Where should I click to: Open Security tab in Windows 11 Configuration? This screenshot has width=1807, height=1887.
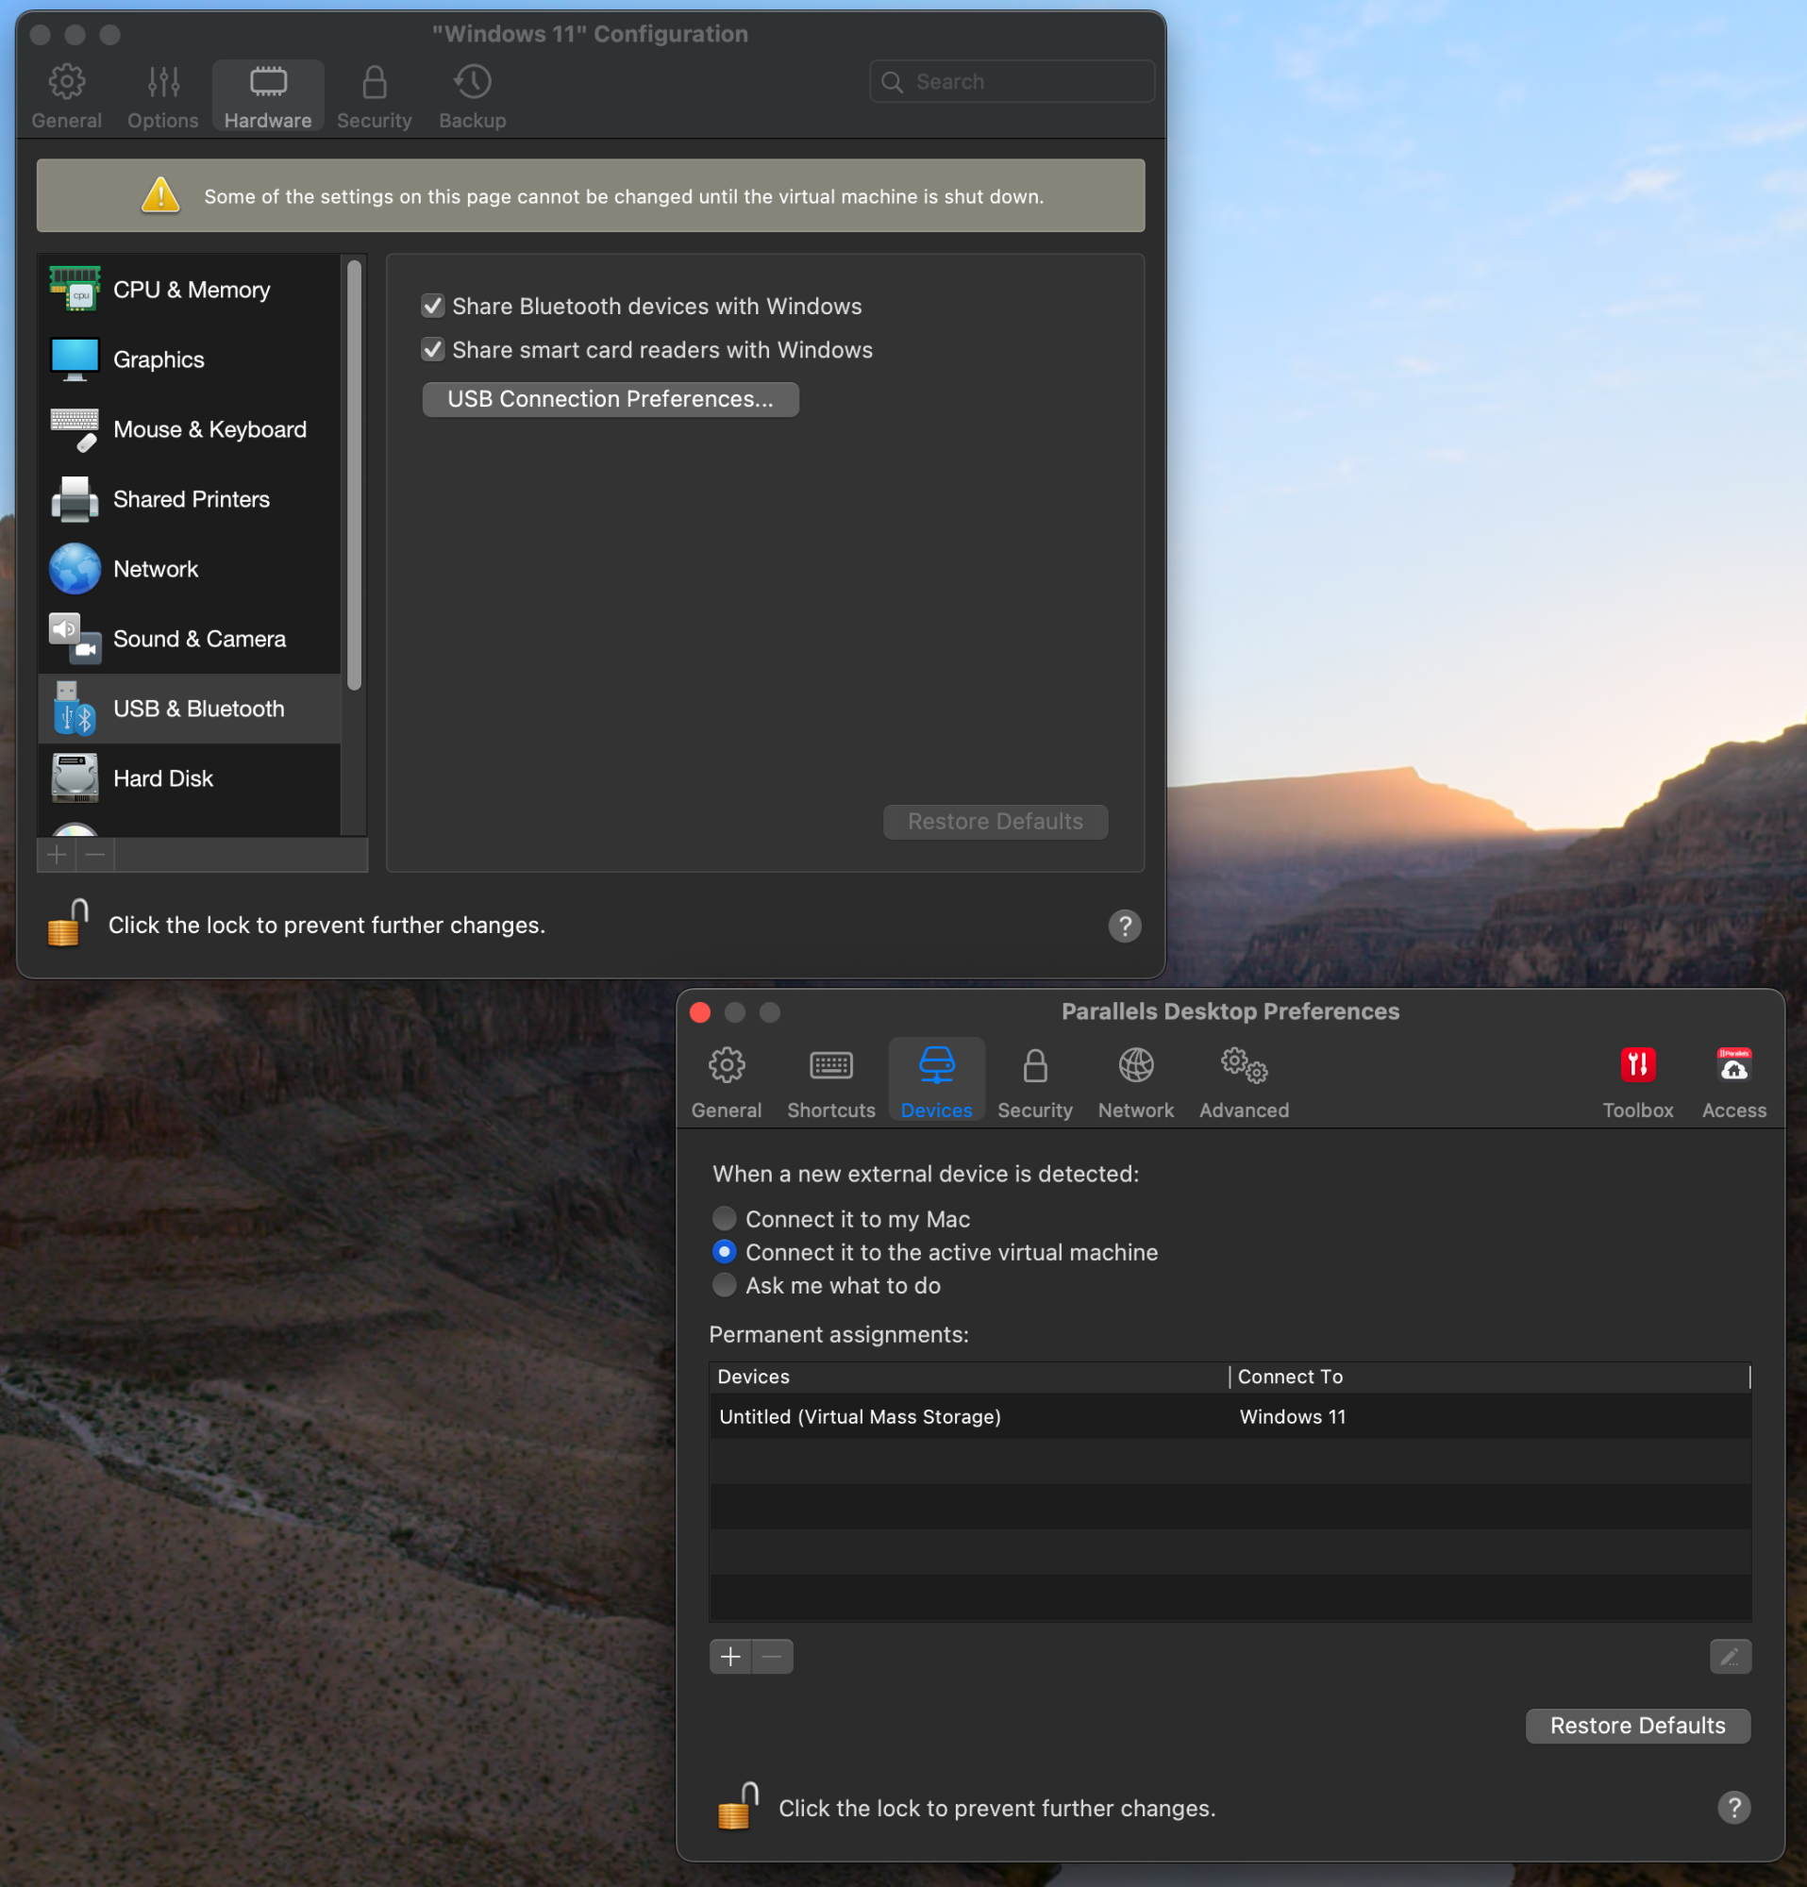374,96
